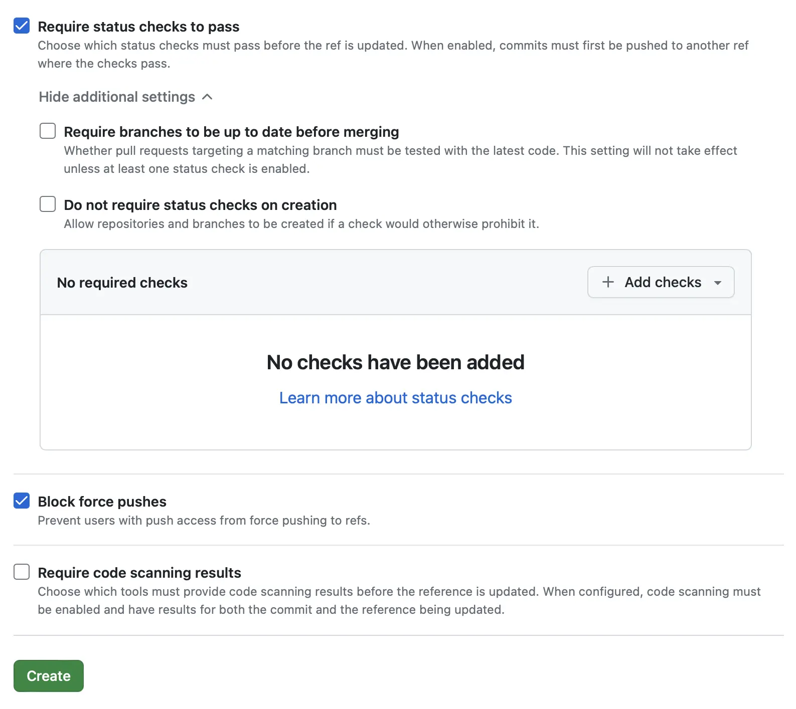The height and width of the screenshot is (709, 796).
Task: Uncheck the Require status checks to pass checkbox
Action: coord(22,26)
